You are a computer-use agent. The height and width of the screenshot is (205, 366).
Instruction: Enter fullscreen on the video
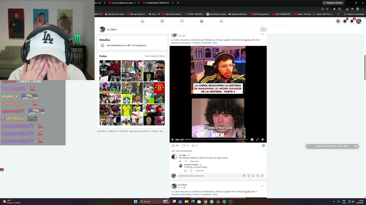(257, 140)
